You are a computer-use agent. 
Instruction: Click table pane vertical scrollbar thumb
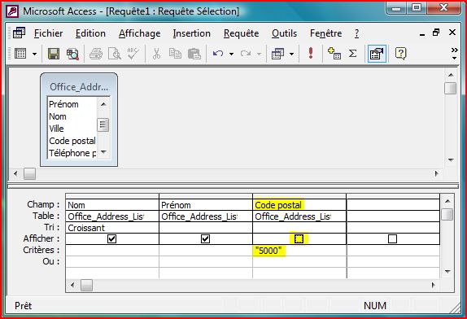pos(451,88)
